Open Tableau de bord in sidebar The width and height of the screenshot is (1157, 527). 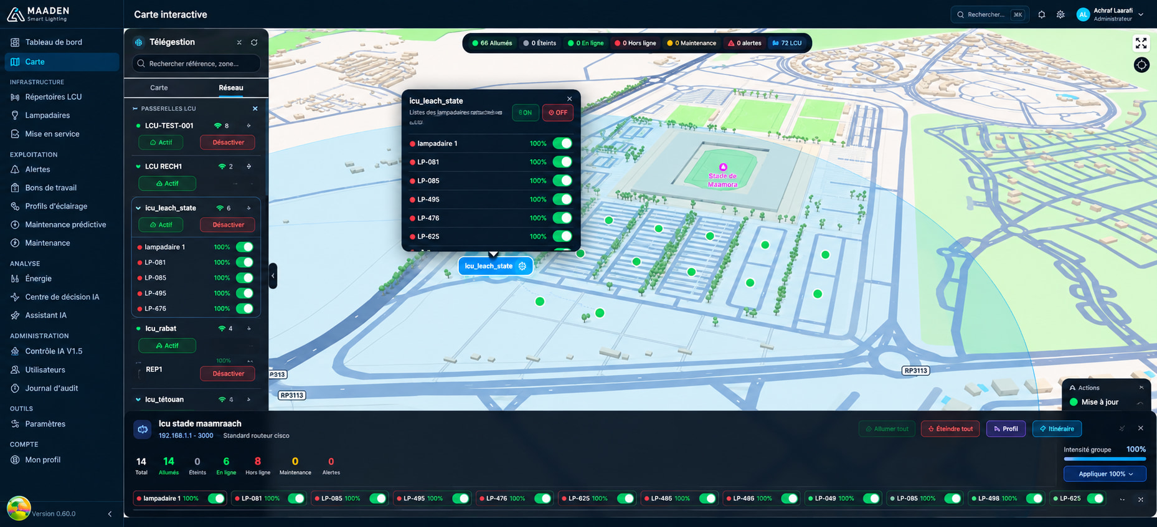coord(62,42)
